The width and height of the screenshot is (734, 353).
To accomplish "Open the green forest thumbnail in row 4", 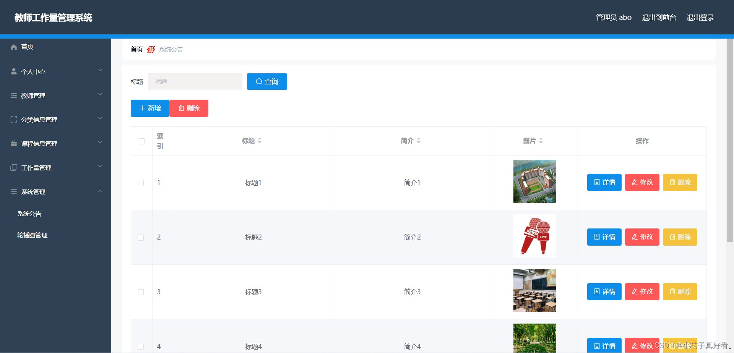I will [535, 338].
